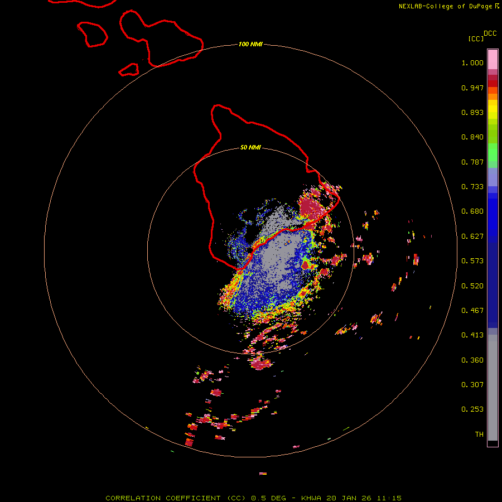Click the 1.000 scale value

[472, 62]
